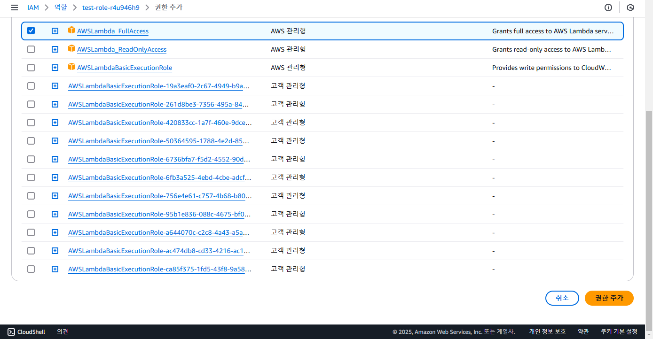653x339 pixels.
Task: Open the AWSLambdaBasicExecutionRole managed policy link
Action: tap(125, 68)
